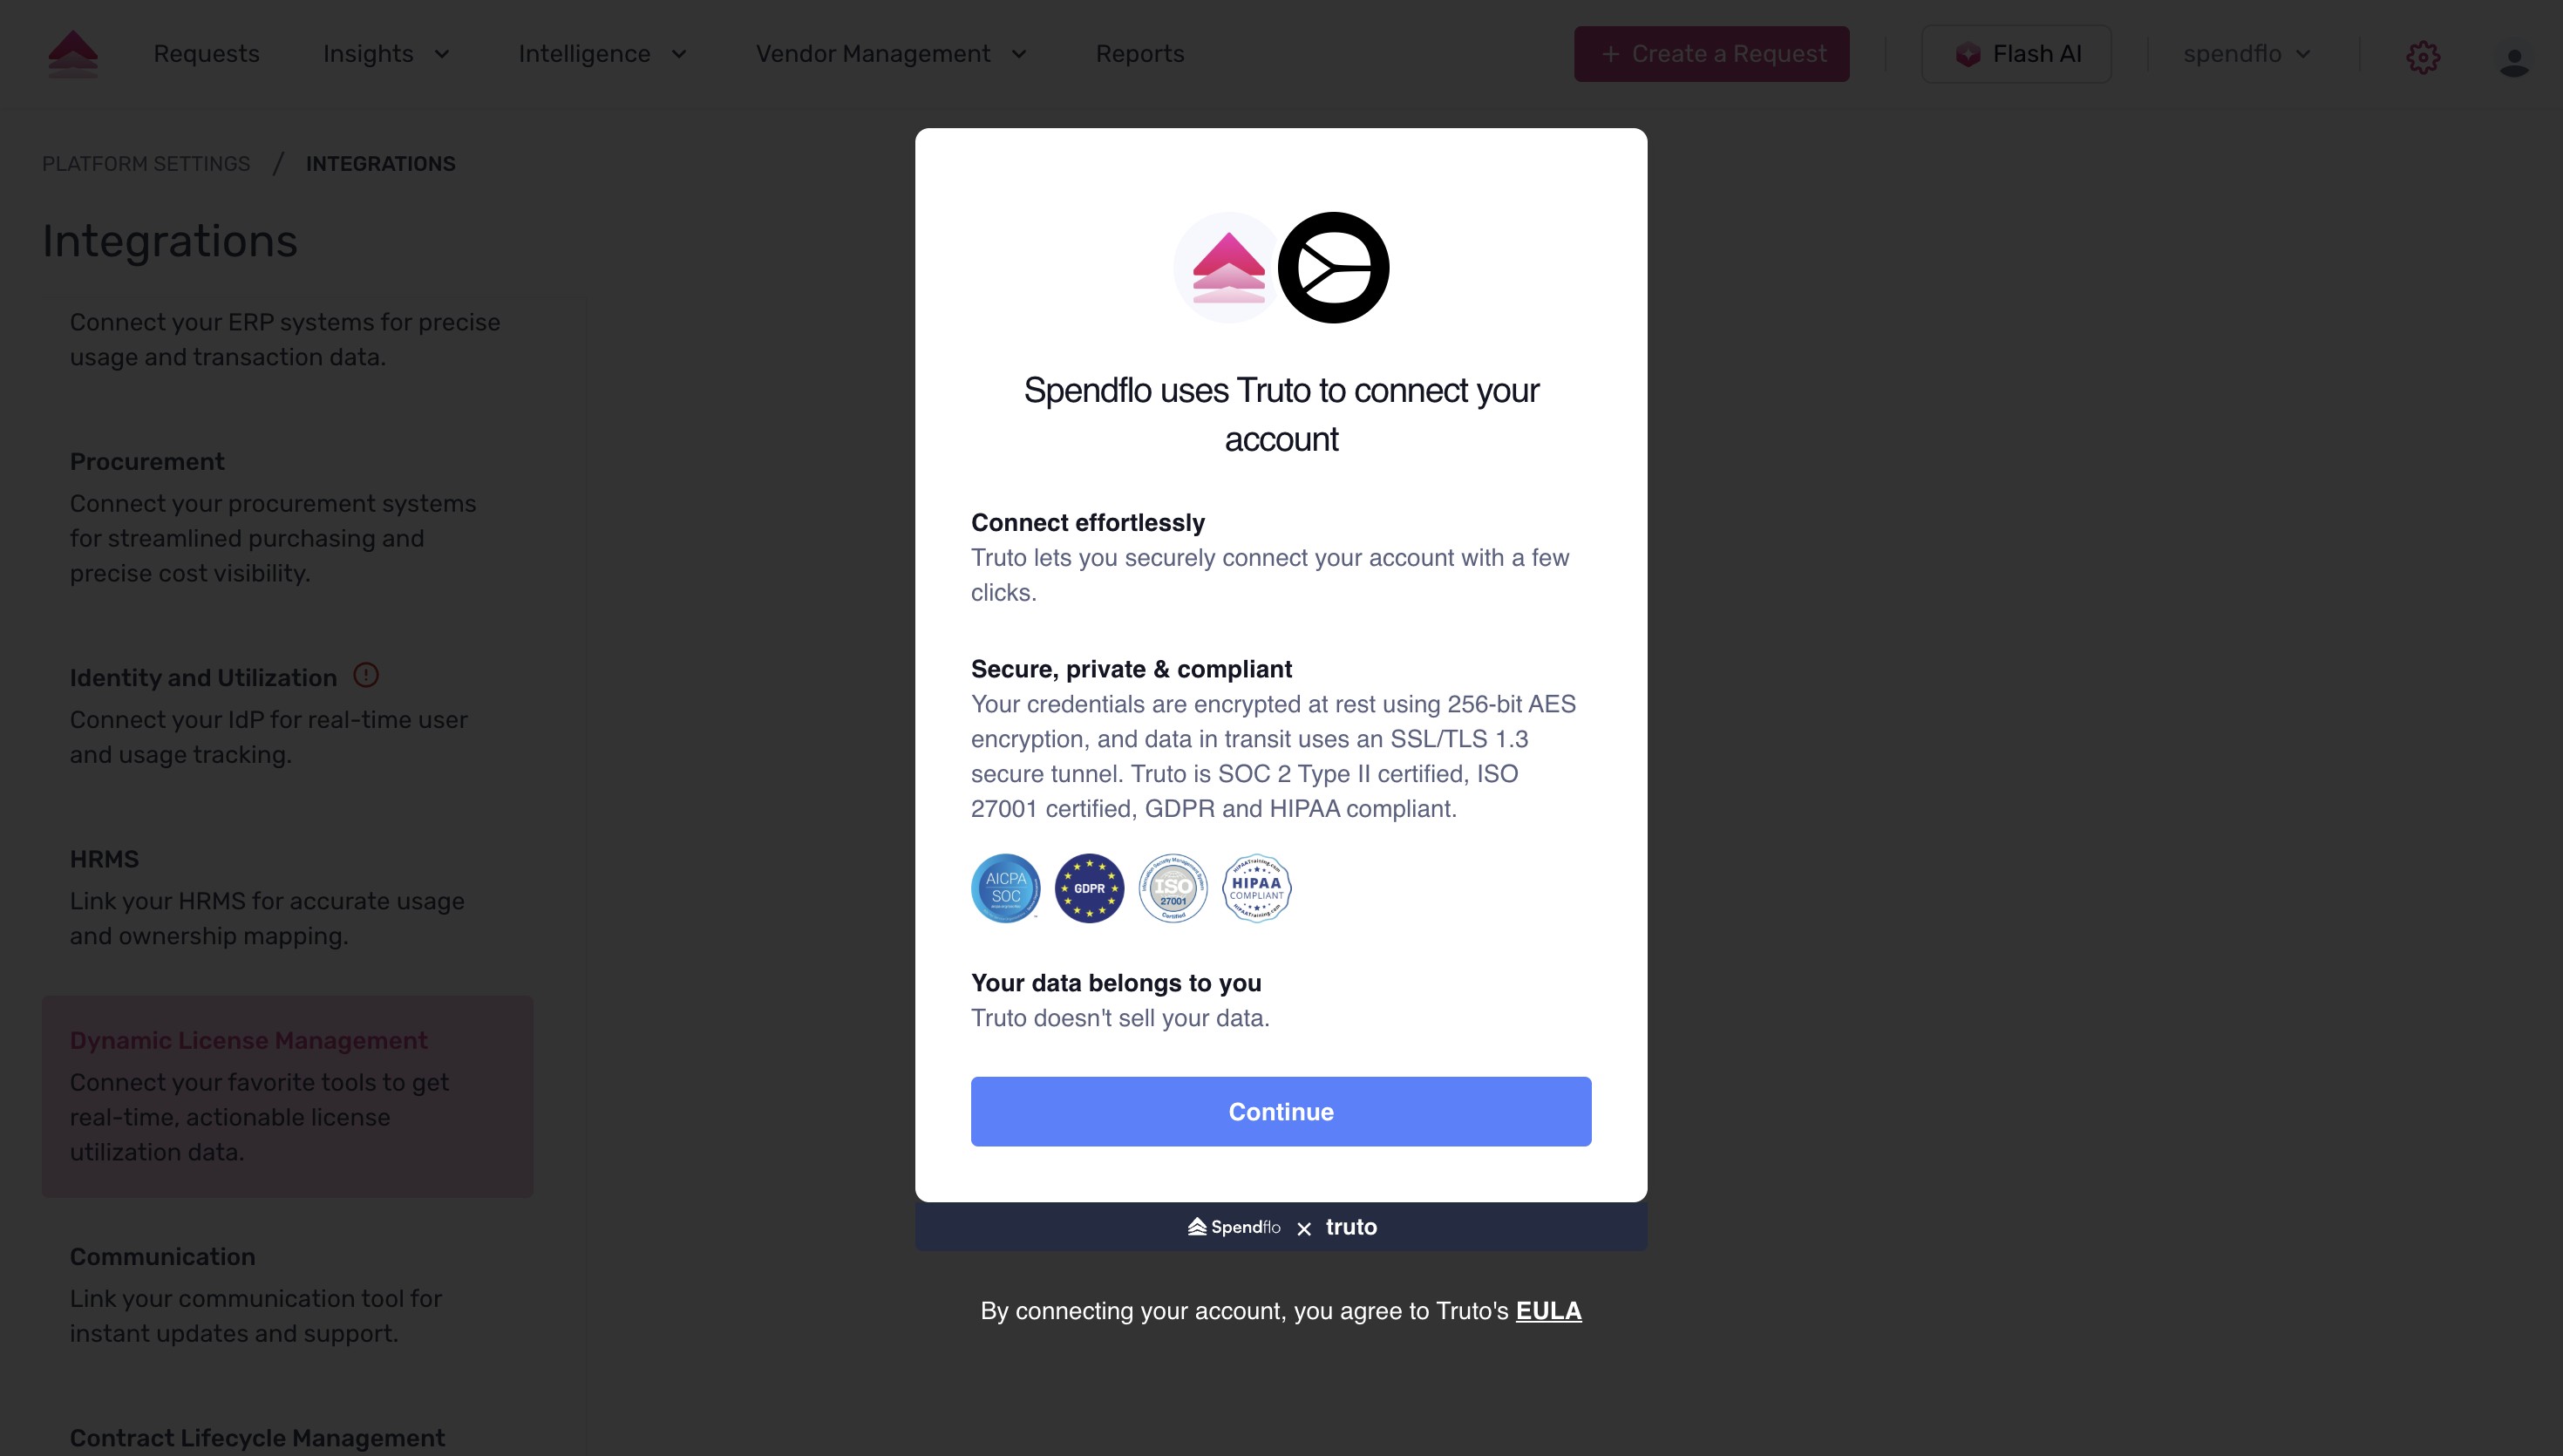Click the Truto logo in the modal
Viewport: 2563px width, 1456px height.
pos(1335,267)
